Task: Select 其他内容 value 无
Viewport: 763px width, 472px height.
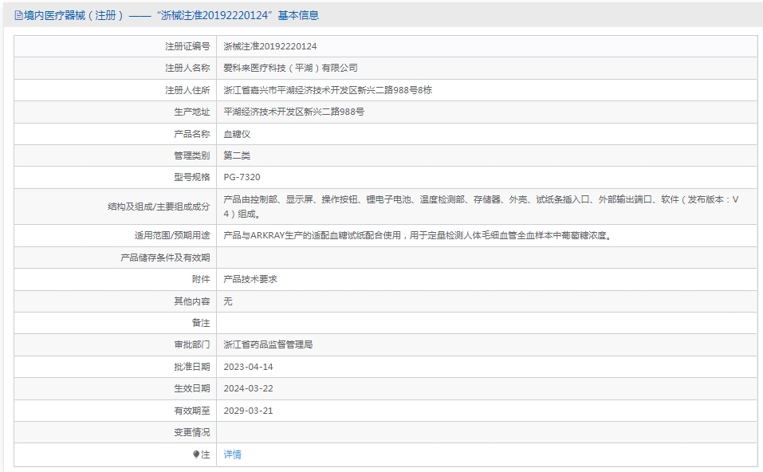Action: pyautogui.click(x=228, y=301)
